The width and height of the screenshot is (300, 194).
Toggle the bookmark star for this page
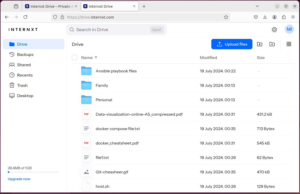pos(226,17)
